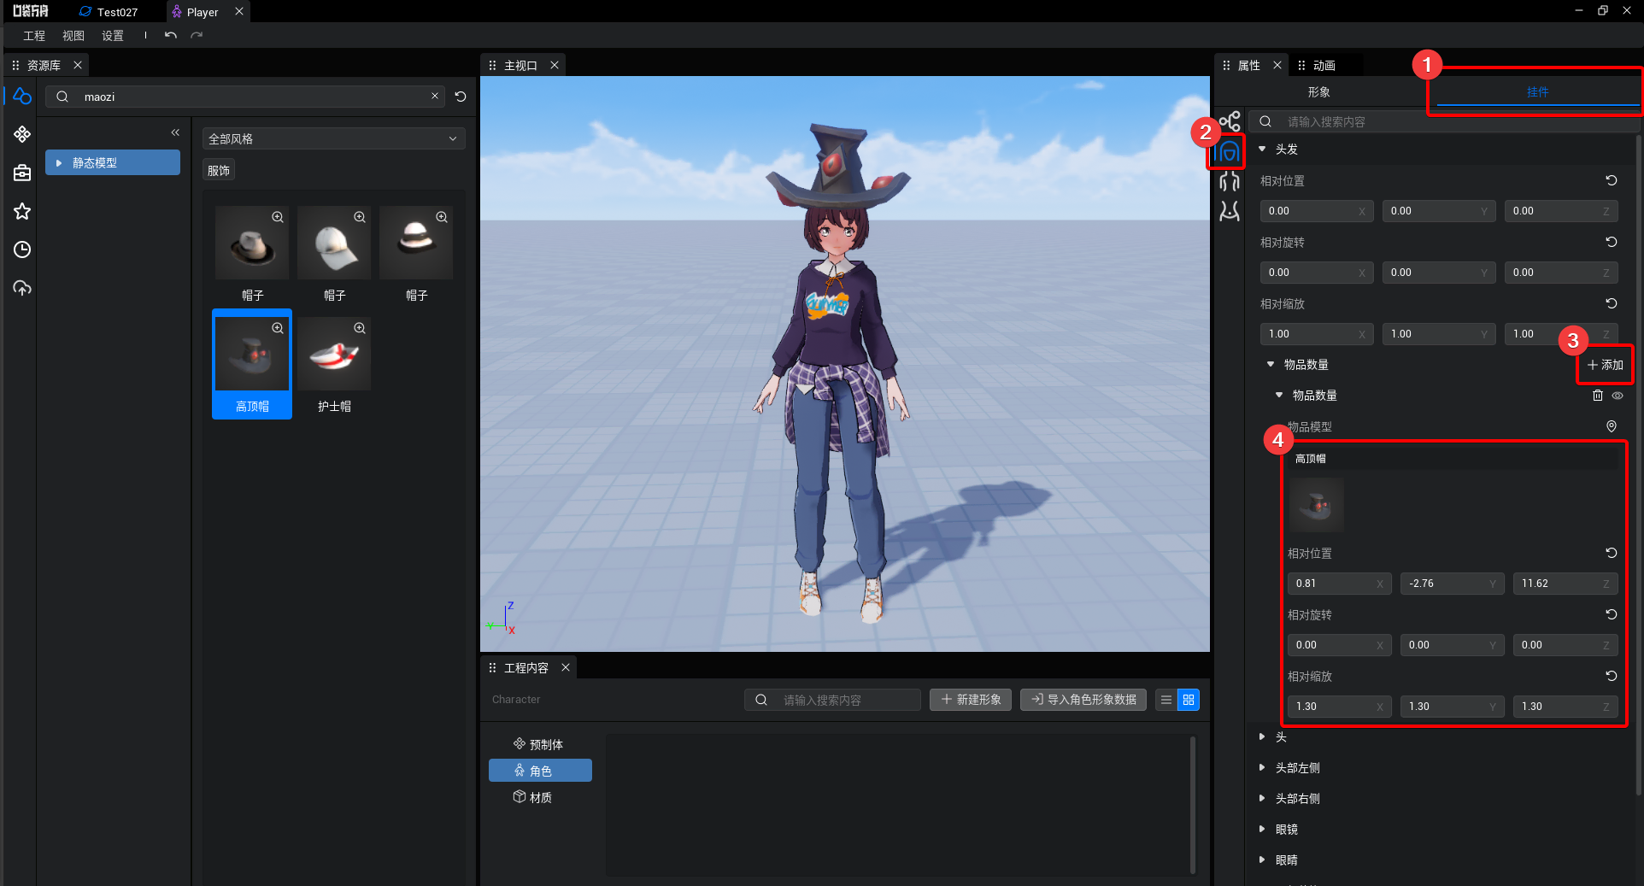Select the 挂件 tab
1644x886 pixels.
click(x=1537, y=91)
